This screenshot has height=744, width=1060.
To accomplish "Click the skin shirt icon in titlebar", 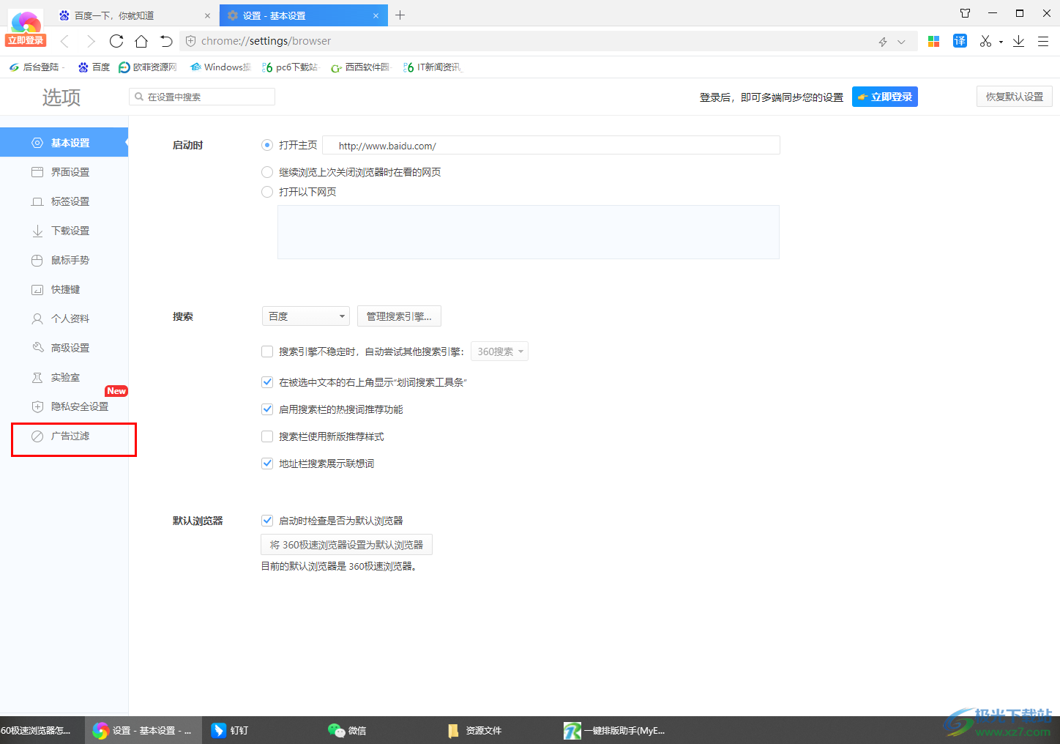I will click(965, 13).
